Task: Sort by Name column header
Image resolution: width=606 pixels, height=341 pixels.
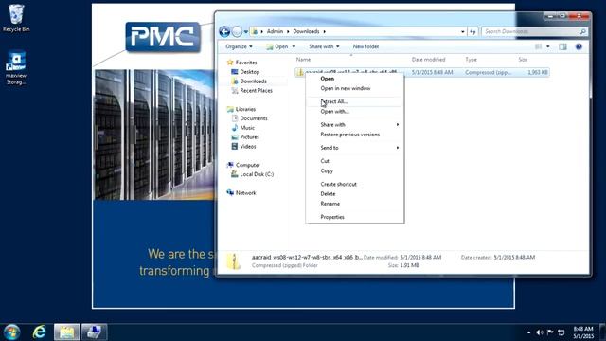Action: click(x=303, y=60)
